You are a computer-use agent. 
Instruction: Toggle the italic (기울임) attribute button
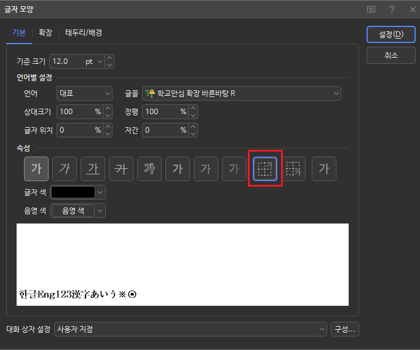pyautogui.click(x=65, y=169)
